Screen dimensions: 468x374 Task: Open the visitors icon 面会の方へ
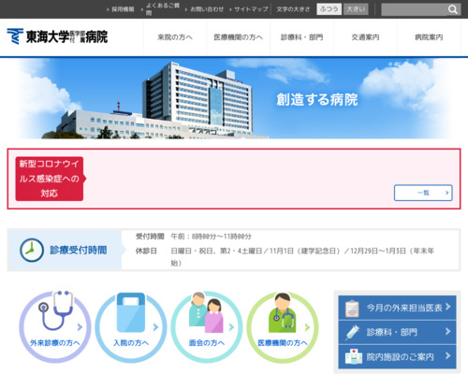[x=207, y=327]
